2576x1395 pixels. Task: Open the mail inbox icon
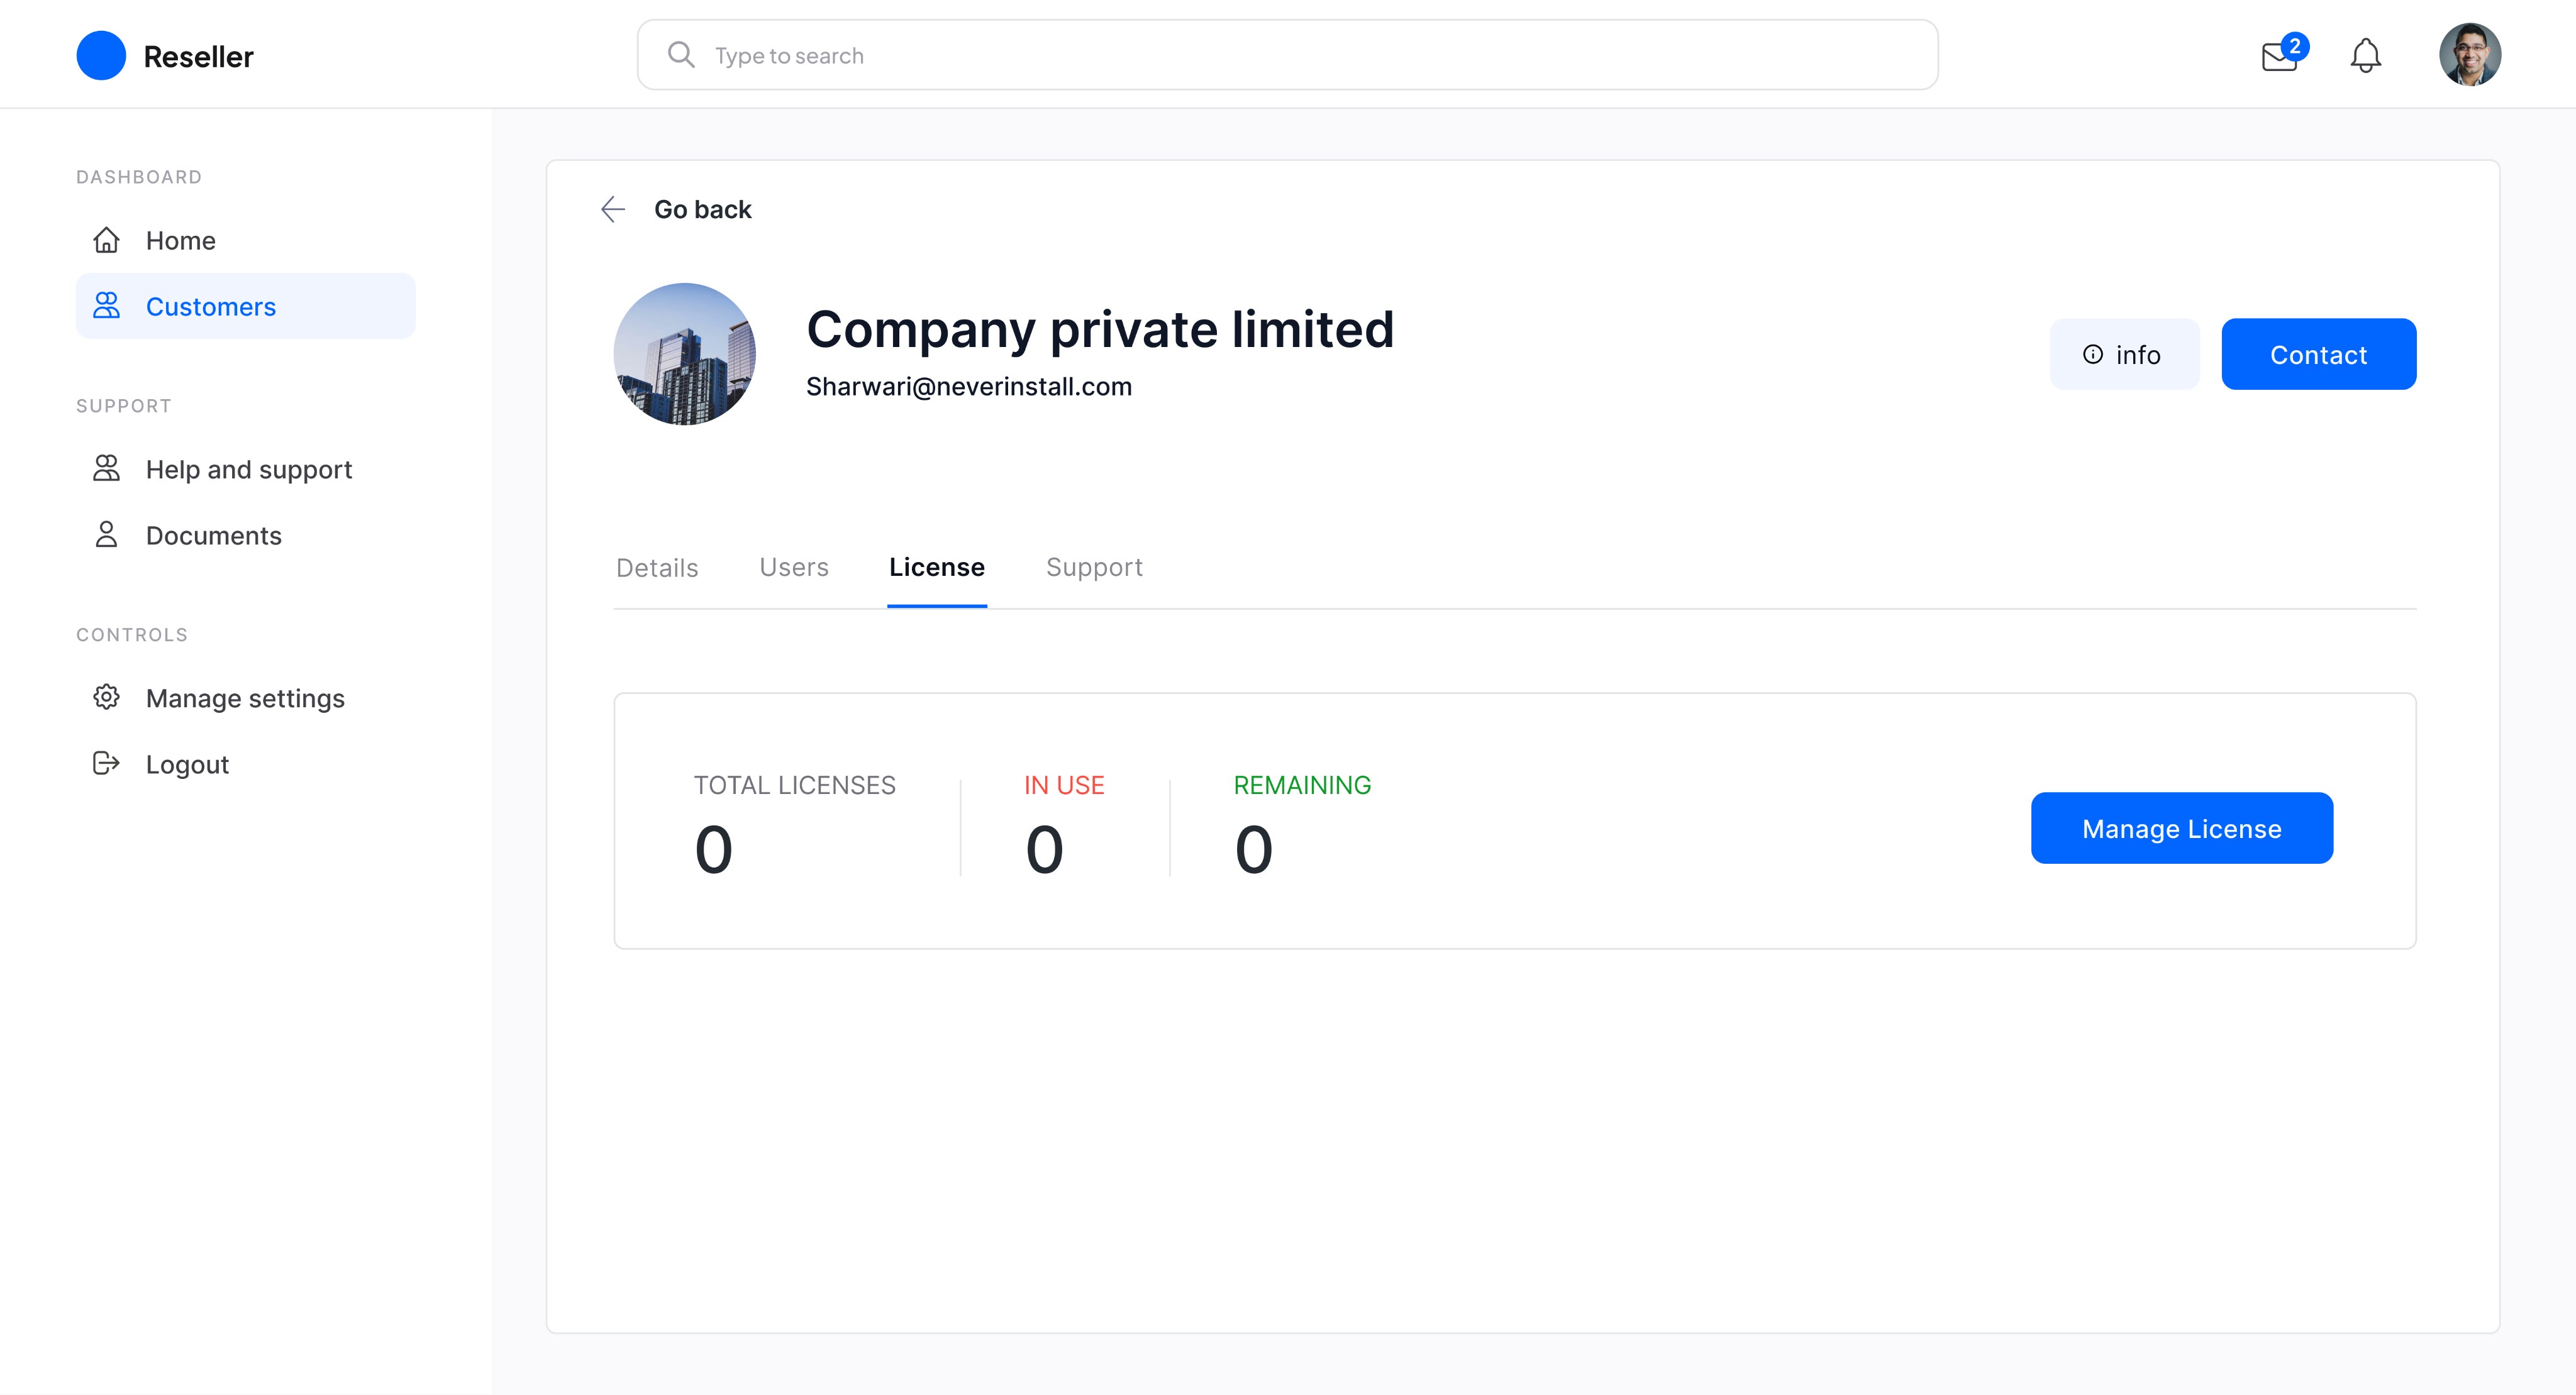[2279, 56]
